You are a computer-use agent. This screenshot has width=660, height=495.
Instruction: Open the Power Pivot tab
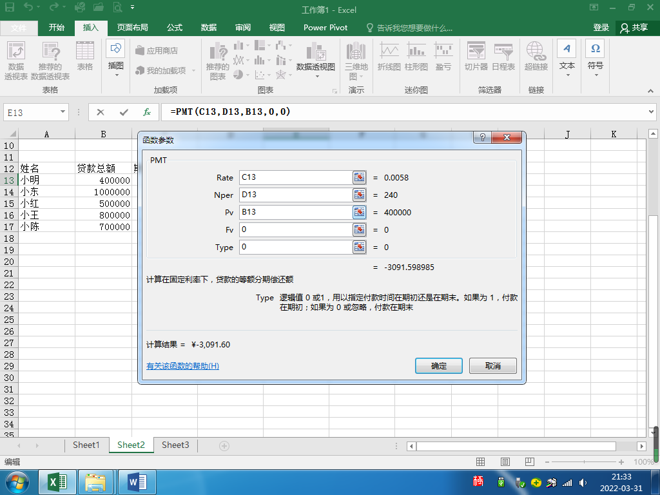[325, 27]
